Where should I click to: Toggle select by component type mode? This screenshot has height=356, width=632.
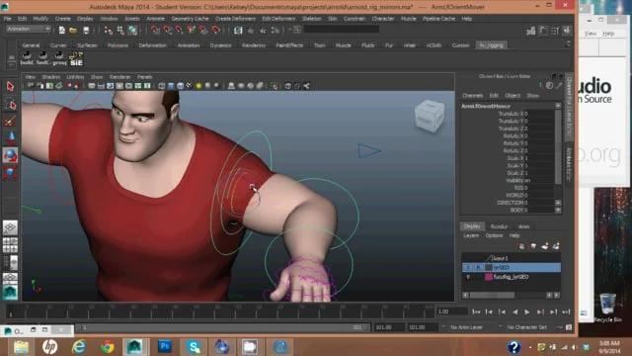pos(132,30)
